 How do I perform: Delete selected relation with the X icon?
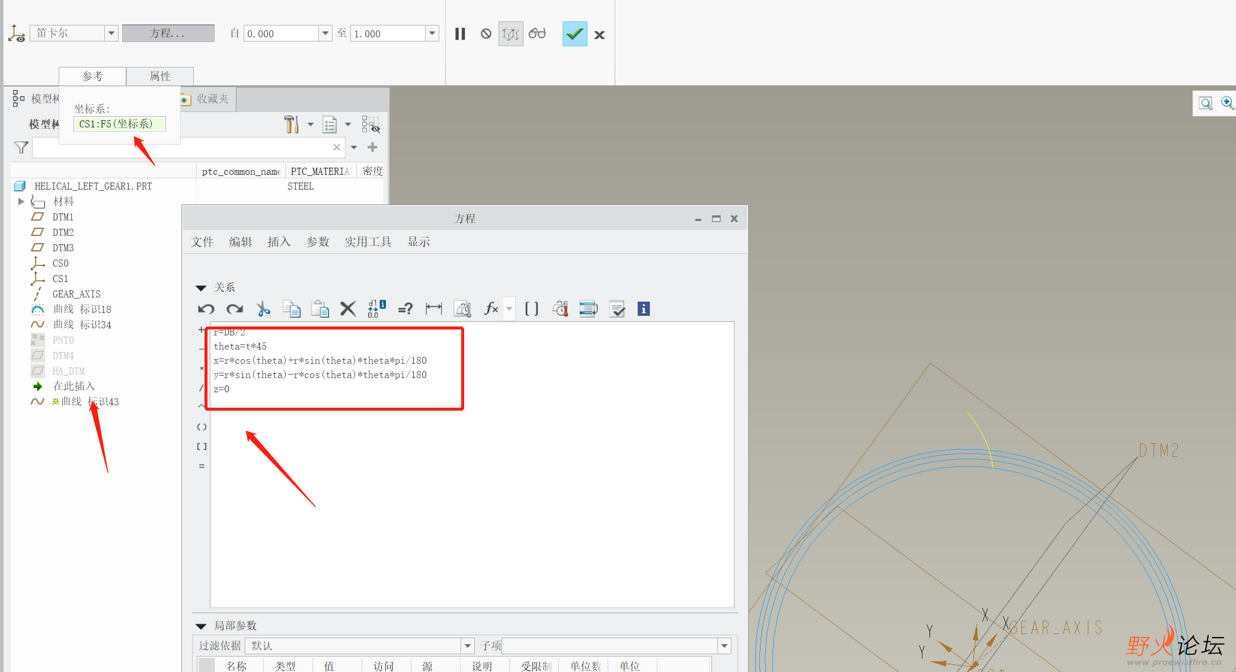pyautogui.click(x=348, y=309)
